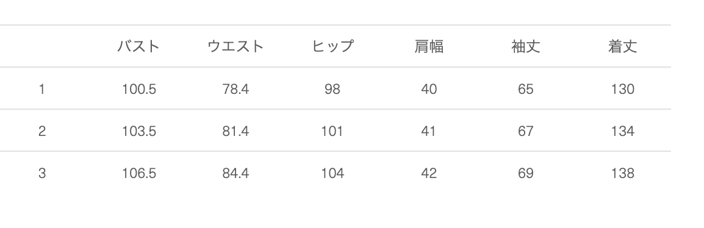Select the 袖丈 column header
This screenshot has height=228, width=704.
(526, 46)
